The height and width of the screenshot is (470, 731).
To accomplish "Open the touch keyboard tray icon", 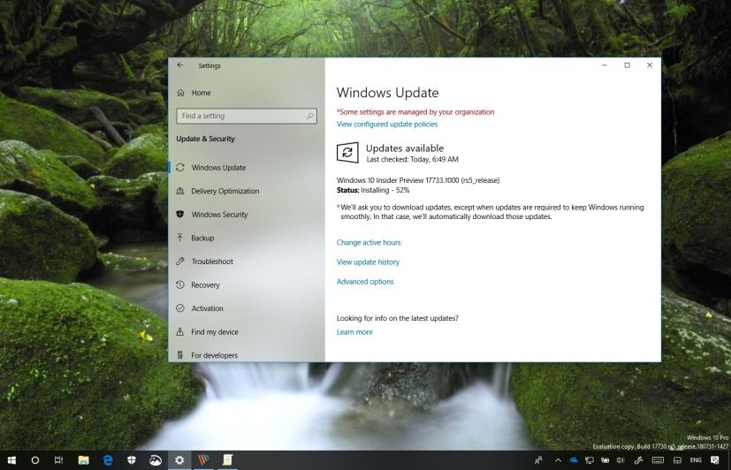I will [x=658, y=460].
